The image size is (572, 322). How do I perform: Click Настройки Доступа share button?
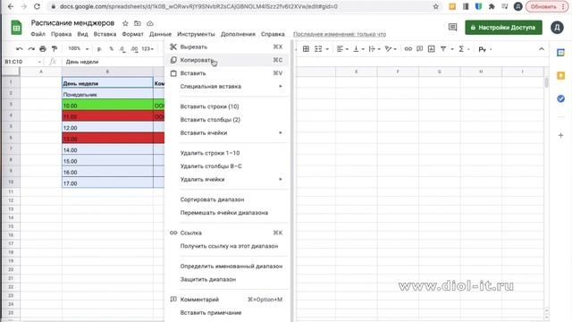tap(503, 28)
